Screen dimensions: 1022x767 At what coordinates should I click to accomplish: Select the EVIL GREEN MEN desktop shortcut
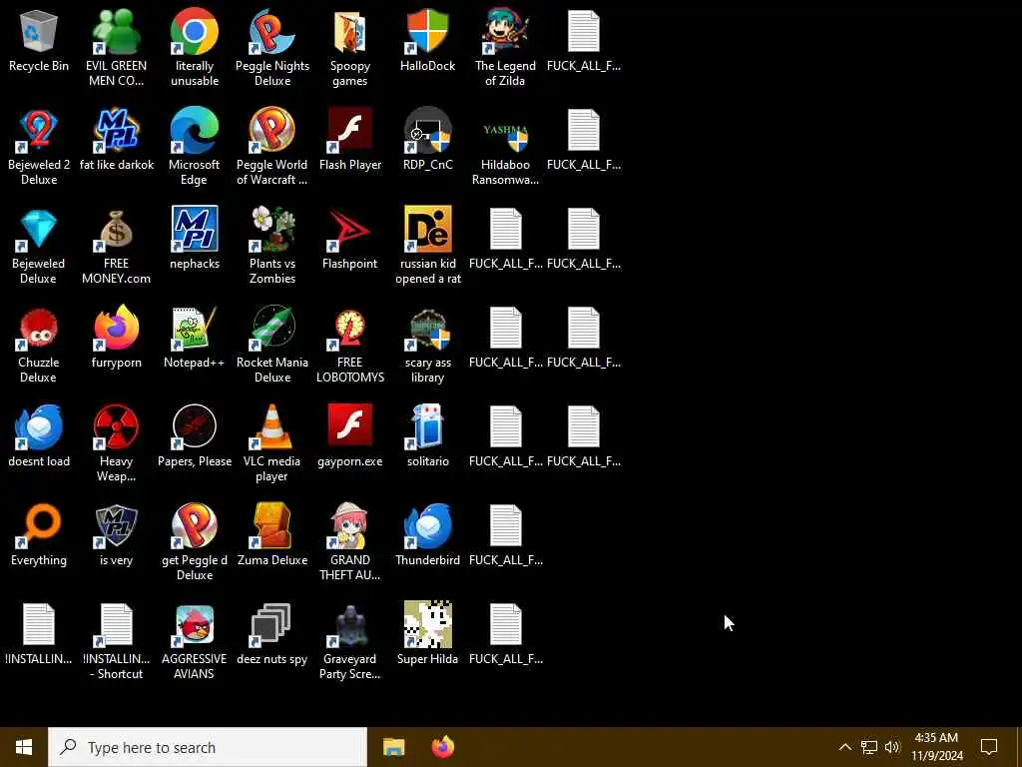116,48
